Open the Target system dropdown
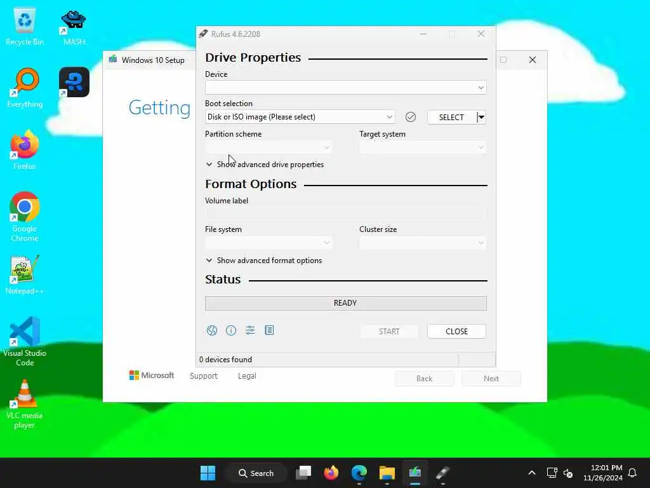Viewport: 650px width, 488px height. (x=423, y=147)
